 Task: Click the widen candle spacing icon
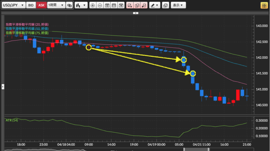(x=114, y=5)
